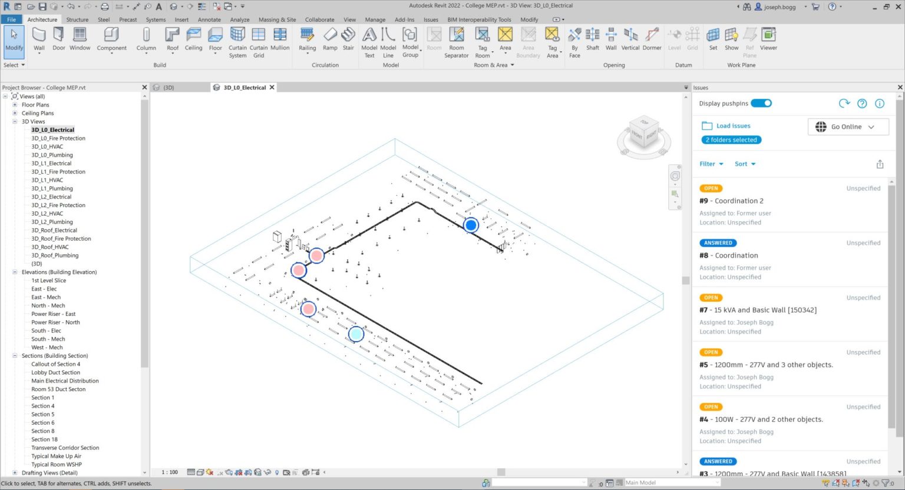The image size is (905, 490).
Task: Toggle the sun path on
Action: (209, 472)
